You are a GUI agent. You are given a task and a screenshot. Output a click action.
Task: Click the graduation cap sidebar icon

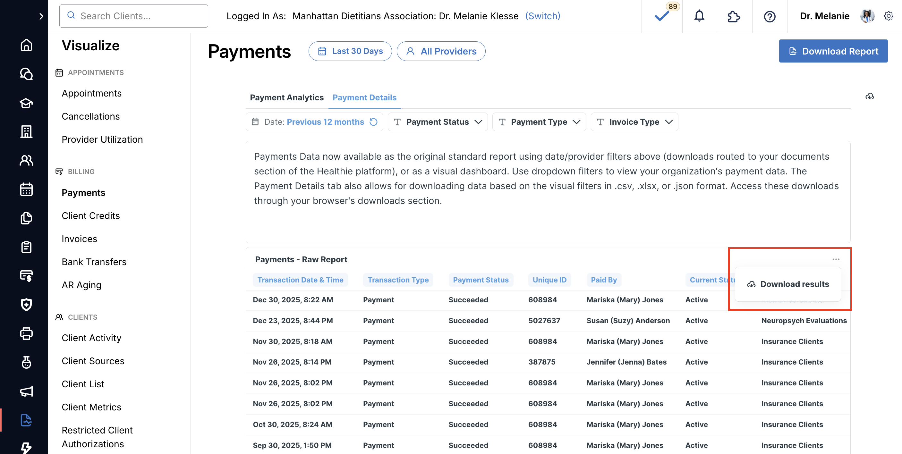click(x=26, y=103)
